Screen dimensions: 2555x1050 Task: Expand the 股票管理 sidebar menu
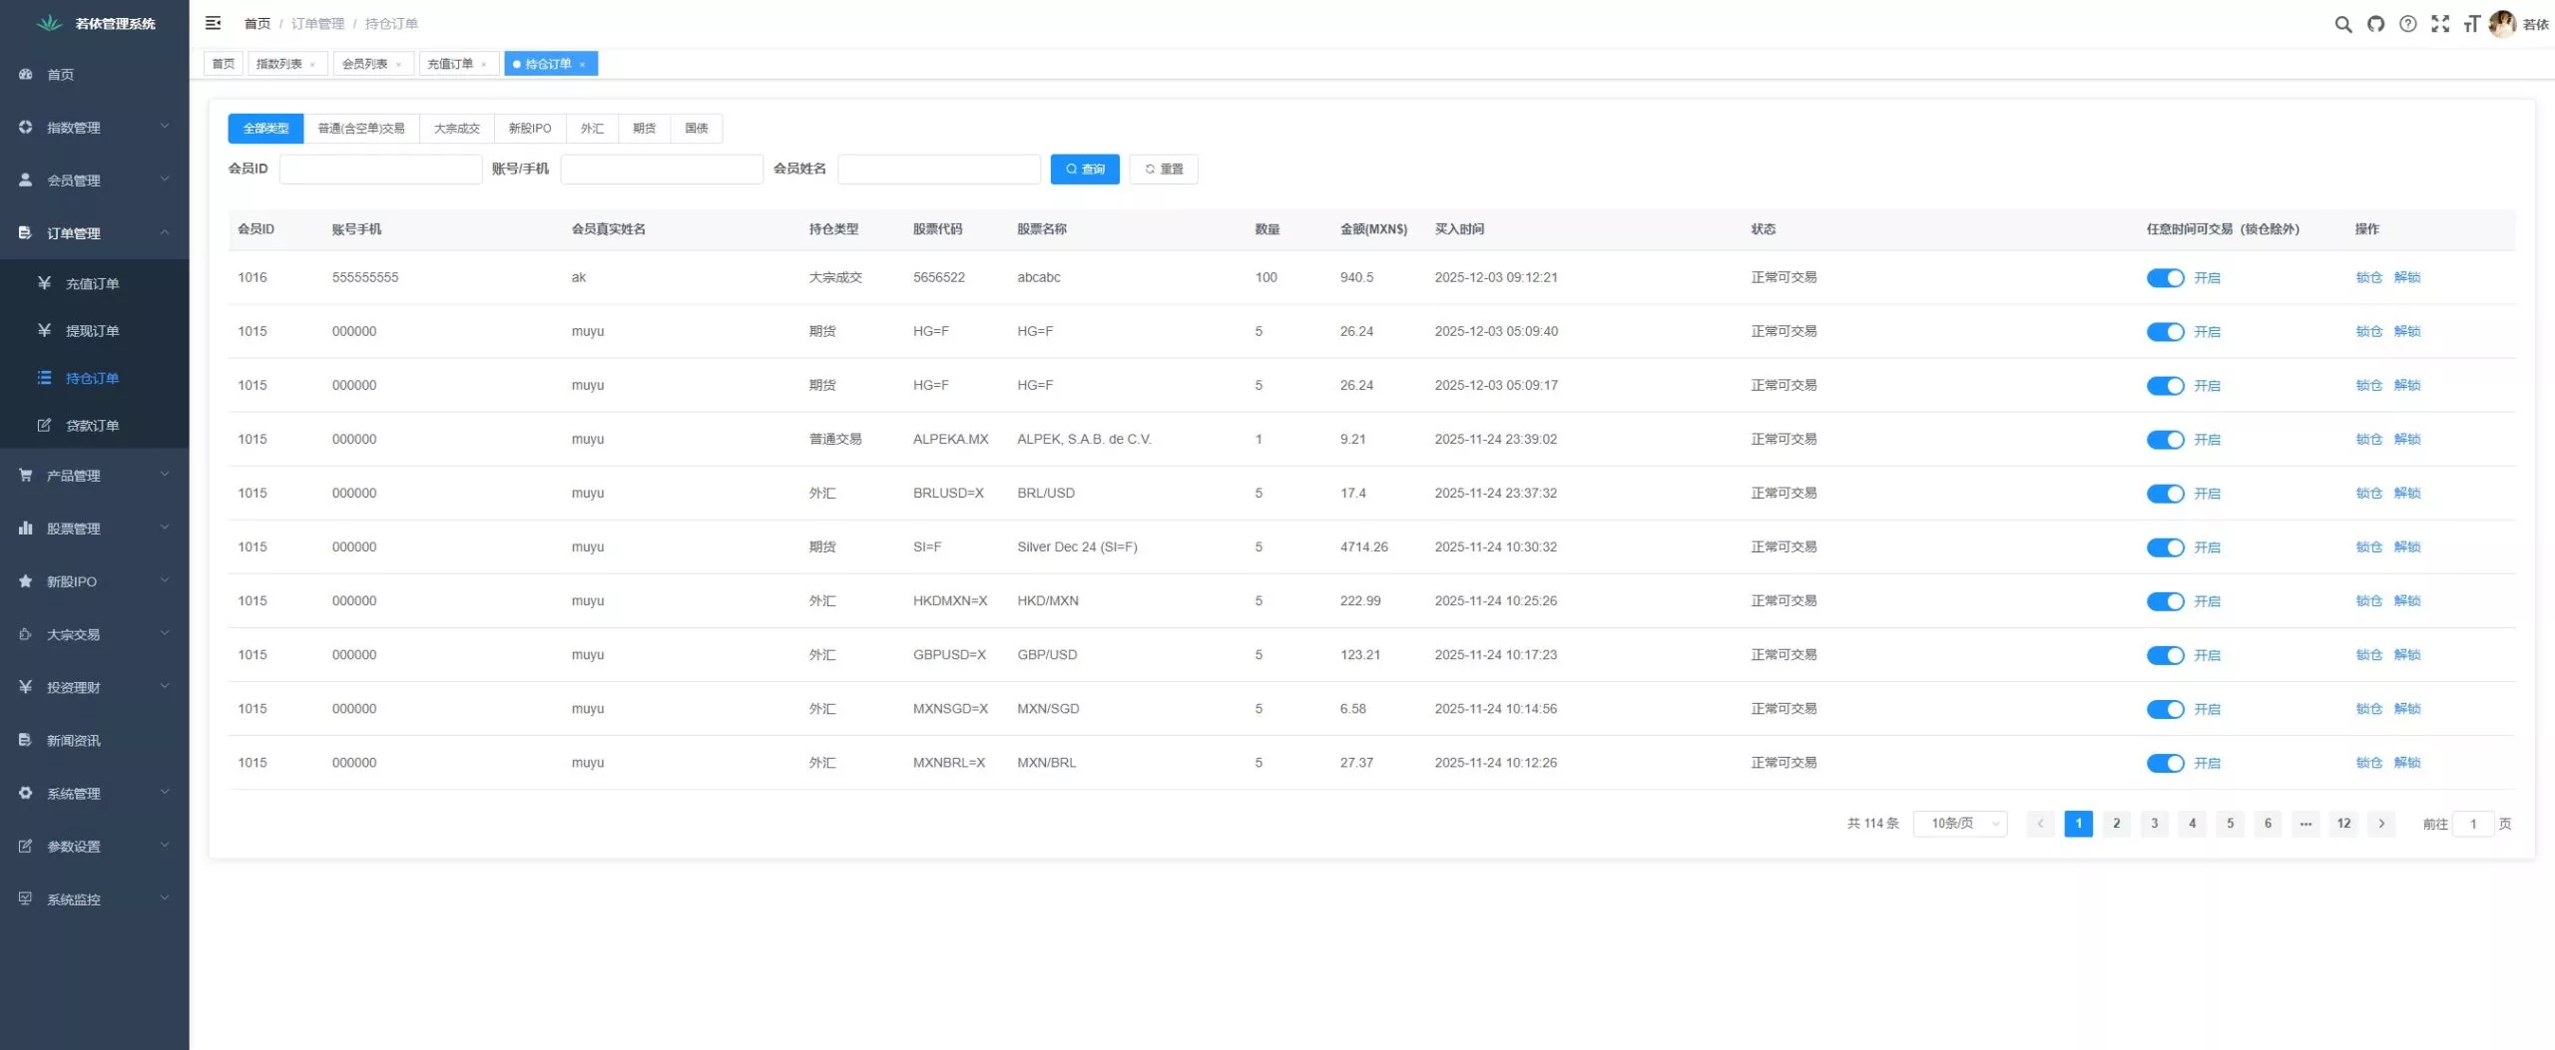(94, 528)
